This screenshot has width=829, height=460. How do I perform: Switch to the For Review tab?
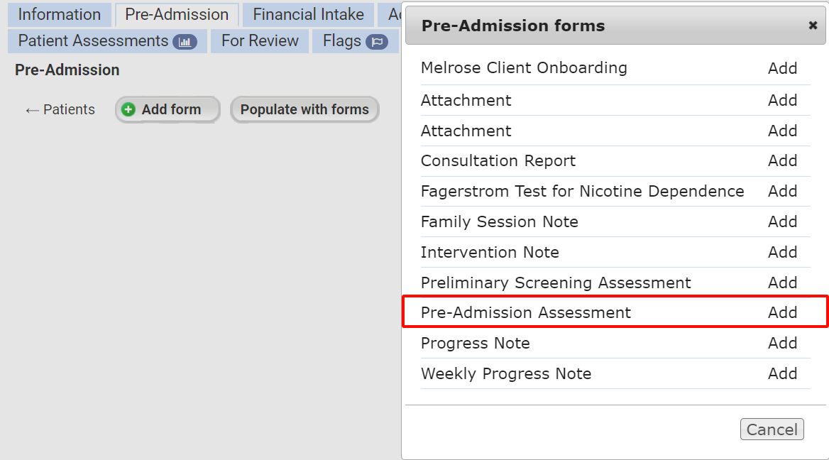259,41
